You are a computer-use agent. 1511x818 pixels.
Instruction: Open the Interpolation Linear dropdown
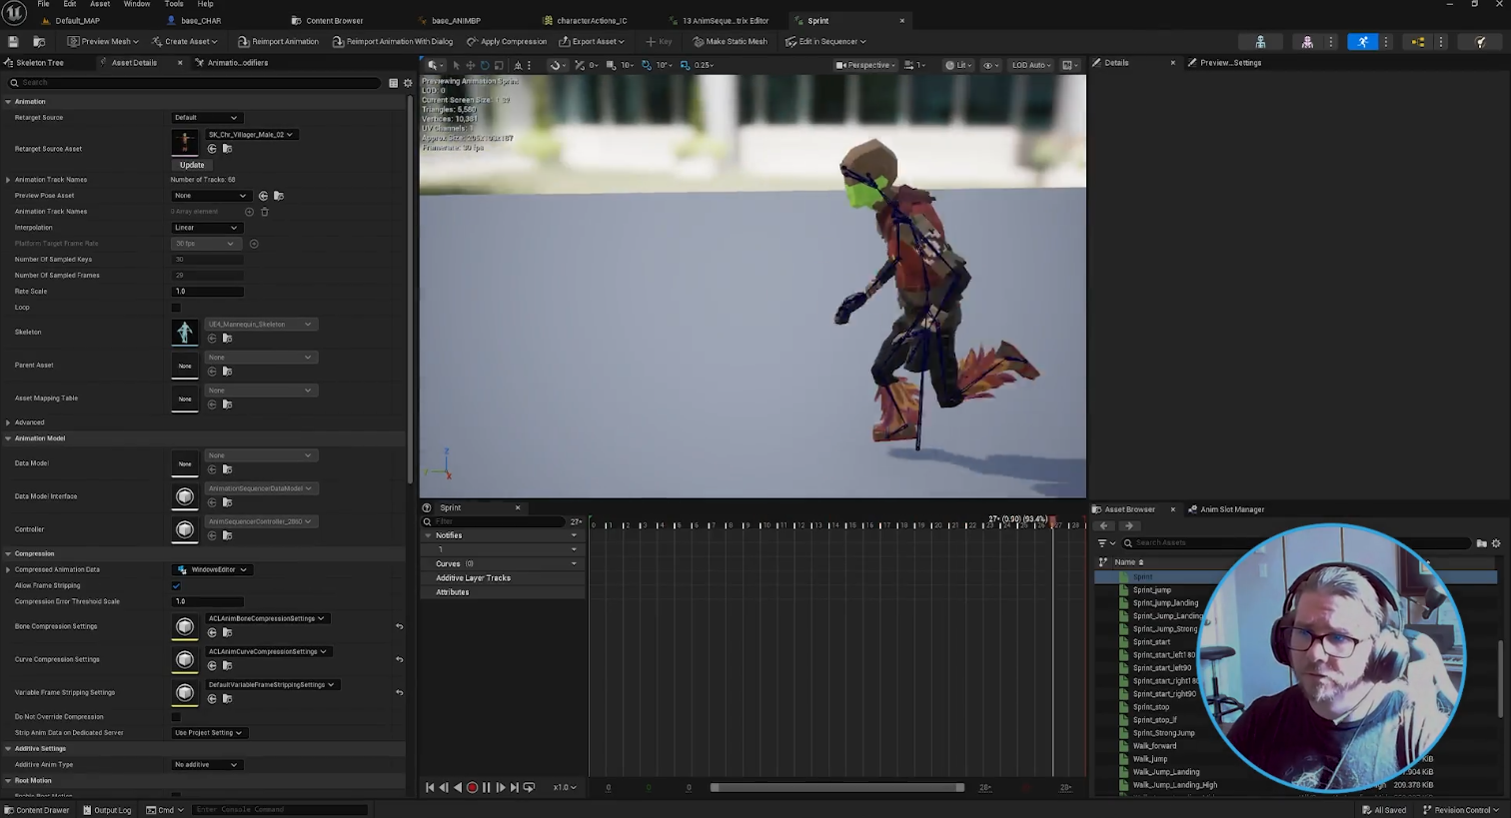[206, 228]
